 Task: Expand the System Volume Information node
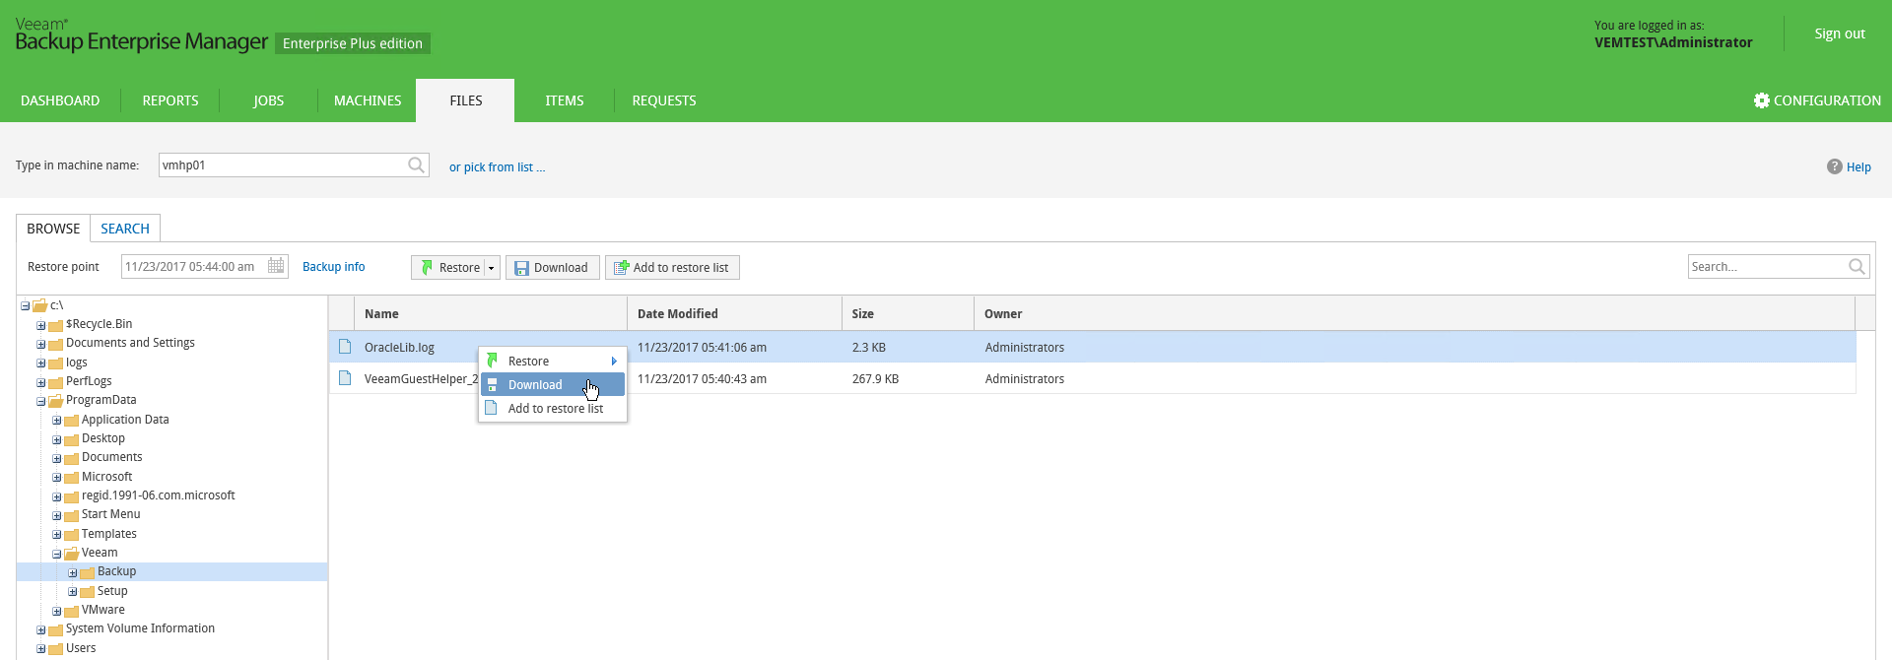click(40, 629)
